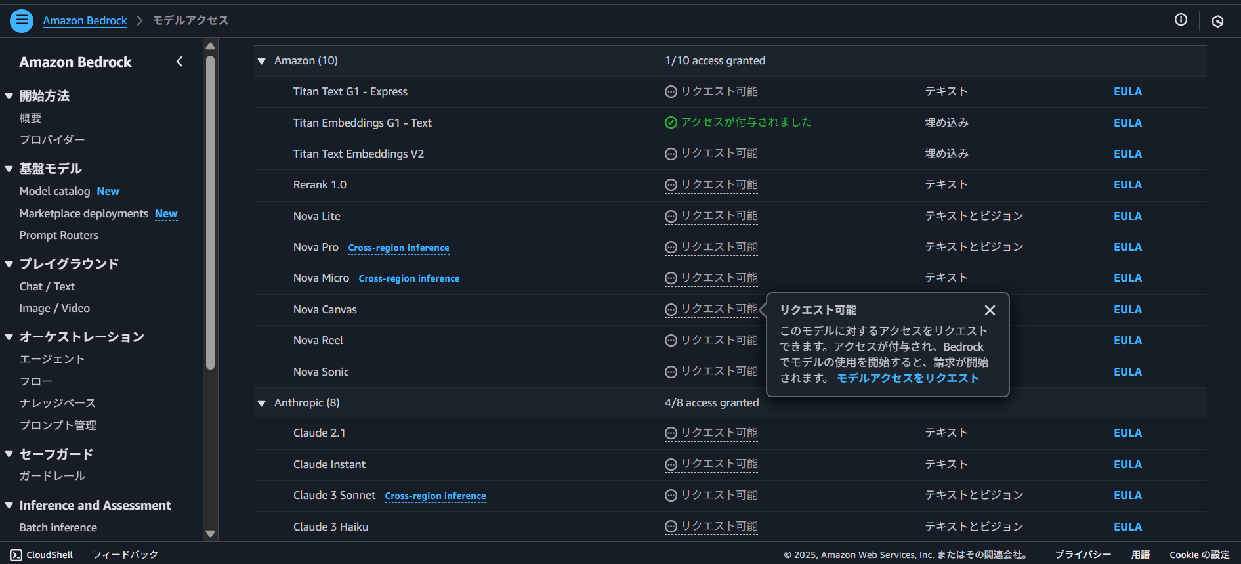Open Cookie の設定 in footer
The image size is (1241, 564).
click(x=1199, y=555)
